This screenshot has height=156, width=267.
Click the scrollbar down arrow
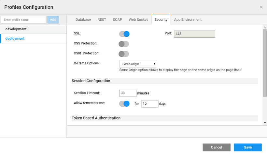(265, 123)
